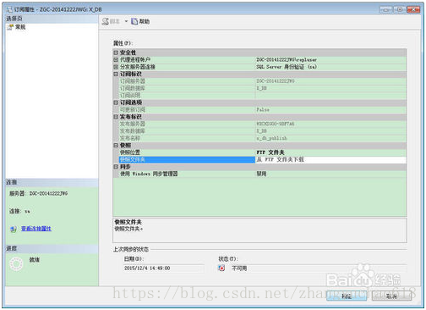Click the Help (帮助) toolbar button
Image resolution: width=426 pixels, height=310 pixels.
[140, 21]
